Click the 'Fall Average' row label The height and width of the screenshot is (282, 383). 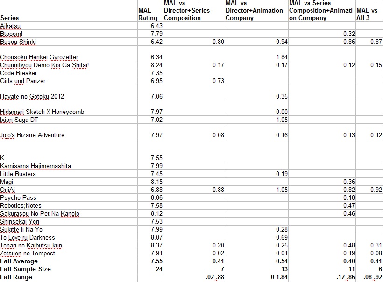(x=69, y=261)
